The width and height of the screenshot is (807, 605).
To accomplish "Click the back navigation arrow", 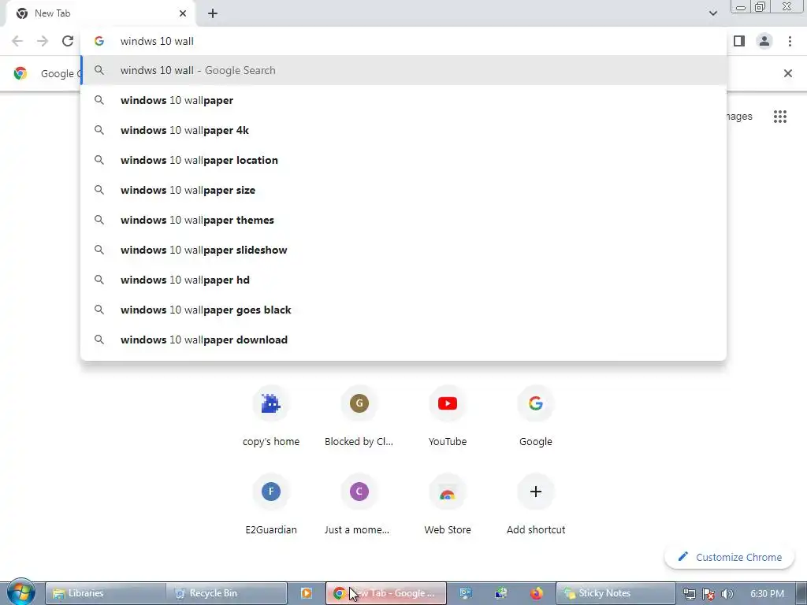I will [x=17, y=41].
